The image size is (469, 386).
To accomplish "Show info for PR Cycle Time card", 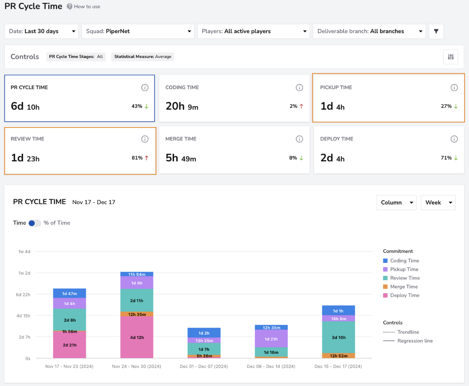I will 145,88.
